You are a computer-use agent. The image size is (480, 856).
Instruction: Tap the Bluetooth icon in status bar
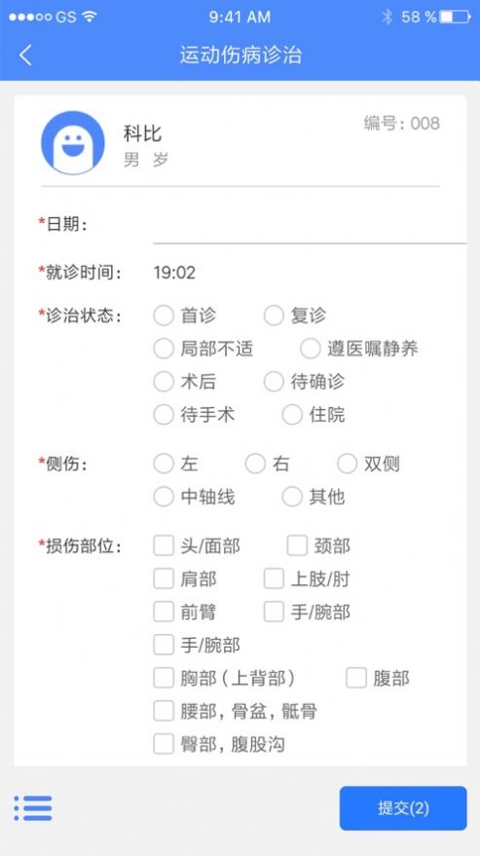pos(388,17)
